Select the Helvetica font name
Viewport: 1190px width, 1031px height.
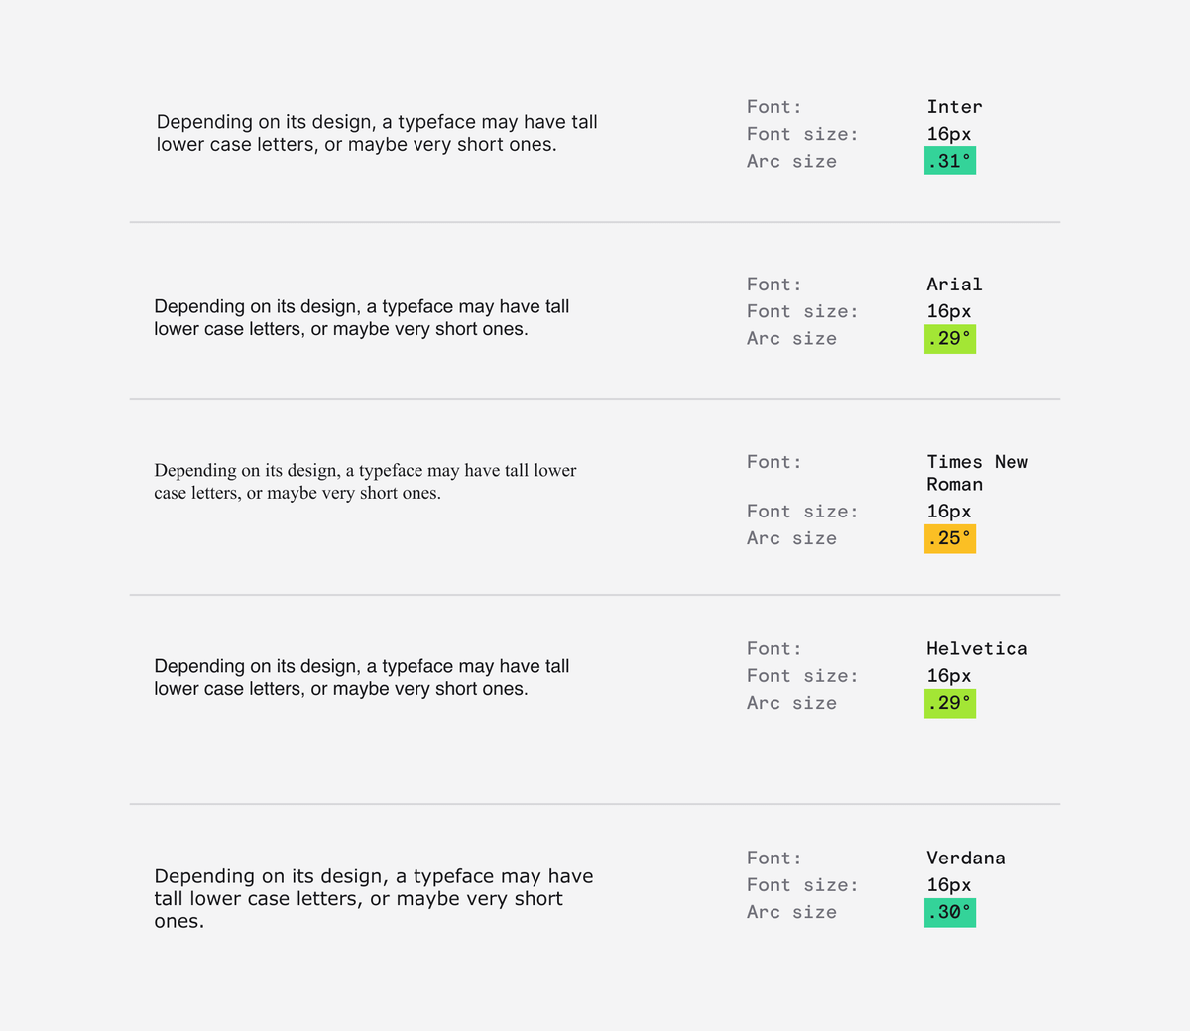[977, 649]
